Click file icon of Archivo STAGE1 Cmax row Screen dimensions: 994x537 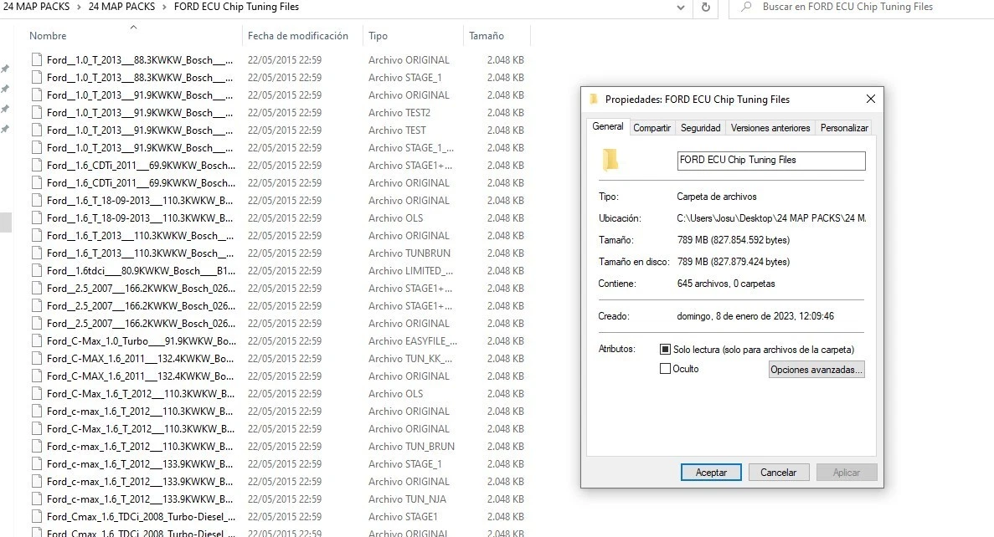[37, 517]
